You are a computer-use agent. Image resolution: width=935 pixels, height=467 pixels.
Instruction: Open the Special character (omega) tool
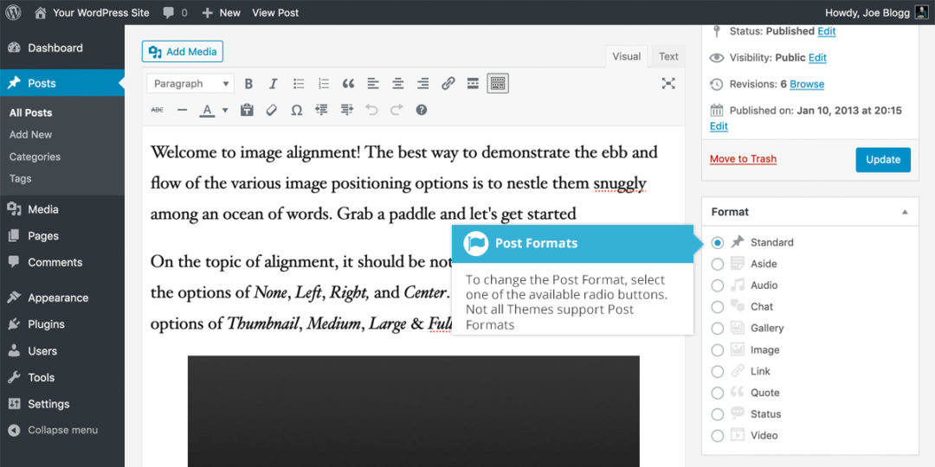point(296,110)
